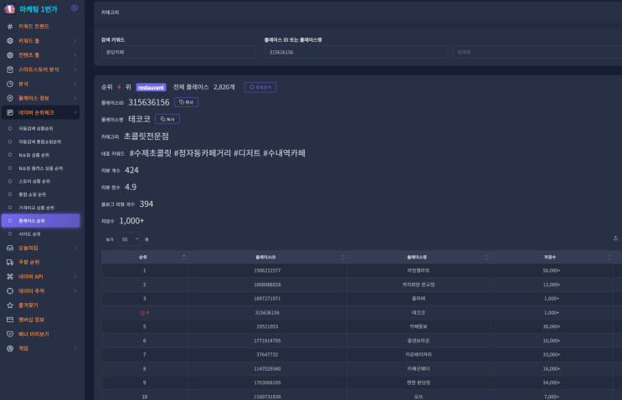Click the 키워드 툴 sidebar icon
The height and width of the screenshot is (400, 622).
(10, 40)
